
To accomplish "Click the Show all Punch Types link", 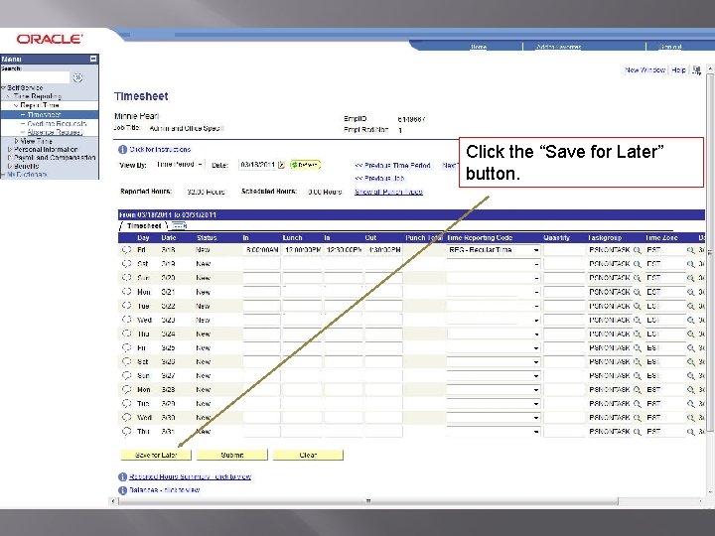I will click(x=388, y=192).
